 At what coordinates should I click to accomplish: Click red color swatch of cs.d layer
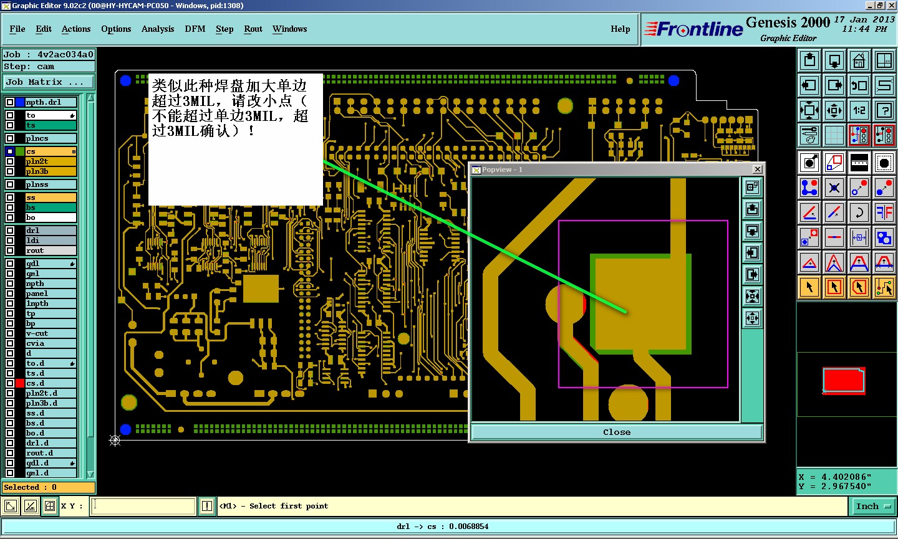20,383
